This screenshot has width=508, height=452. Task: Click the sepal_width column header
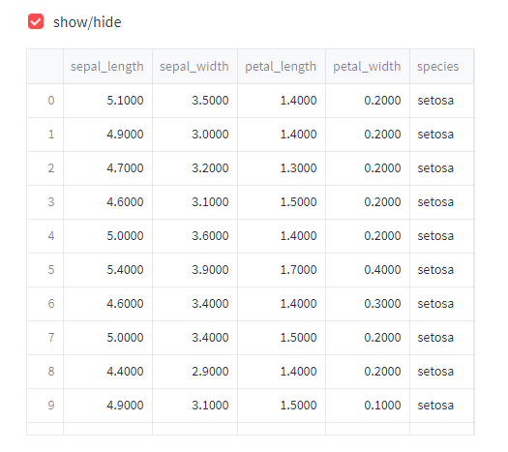194,67
